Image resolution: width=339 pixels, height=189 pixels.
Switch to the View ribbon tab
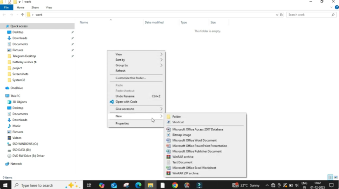coord(49,7)
